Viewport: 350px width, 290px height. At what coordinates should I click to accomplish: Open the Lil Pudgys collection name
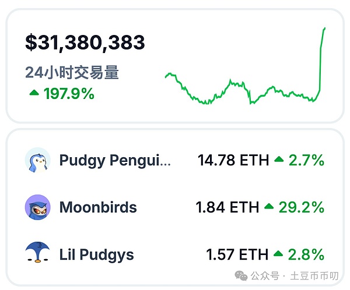[96, 254]
